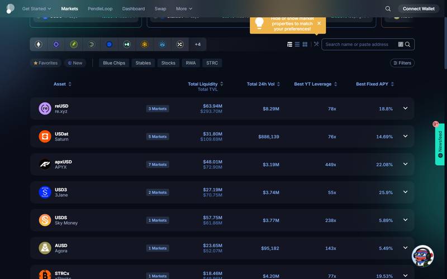This screenshot has width=447, height=279.
Task: Click the STRCx bitcoin asset icon
Action: point(45,275)
